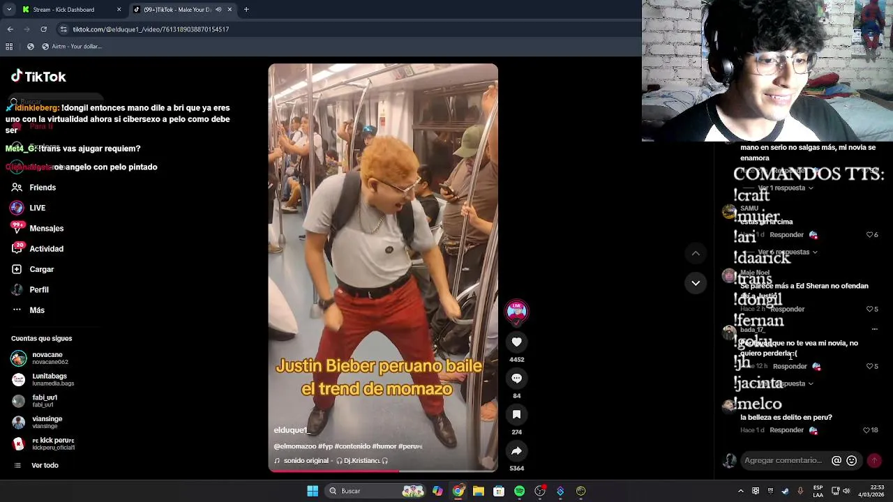Like the Ed Sheran comment by Maje Noel
Image resolution: width=893 pixels, height=502 pixels.
[x=869, y=309]
